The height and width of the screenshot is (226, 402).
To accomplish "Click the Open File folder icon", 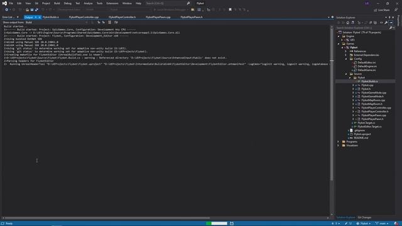I will coord(27,10).
